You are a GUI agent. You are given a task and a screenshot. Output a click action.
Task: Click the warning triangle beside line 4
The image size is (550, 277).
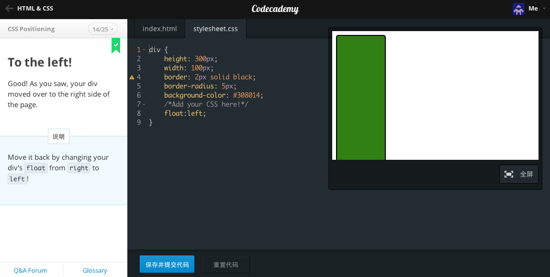[x=132, y=77]
